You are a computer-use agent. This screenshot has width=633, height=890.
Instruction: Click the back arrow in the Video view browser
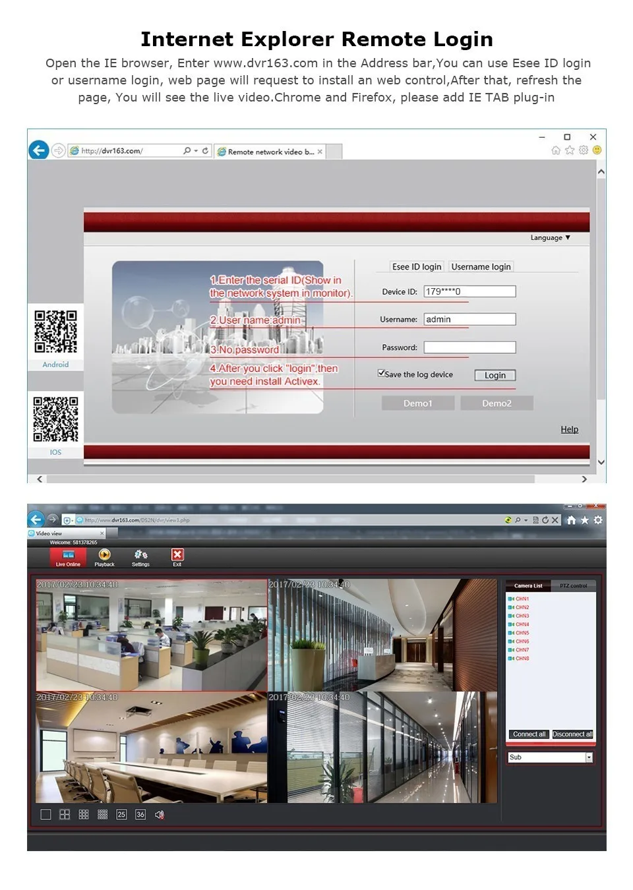(36, 519)
